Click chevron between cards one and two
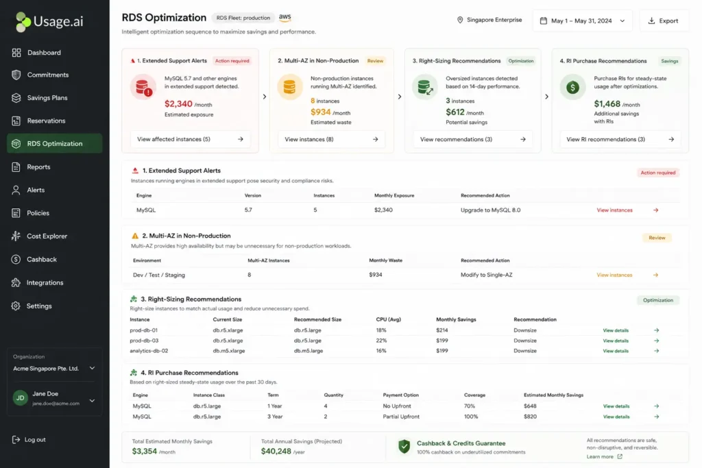Image resolution: width=702 pixels, height=468 pixels. click(x=265, y=97)
